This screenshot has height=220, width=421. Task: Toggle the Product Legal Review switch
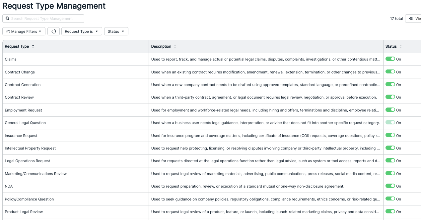coord(390,211)
